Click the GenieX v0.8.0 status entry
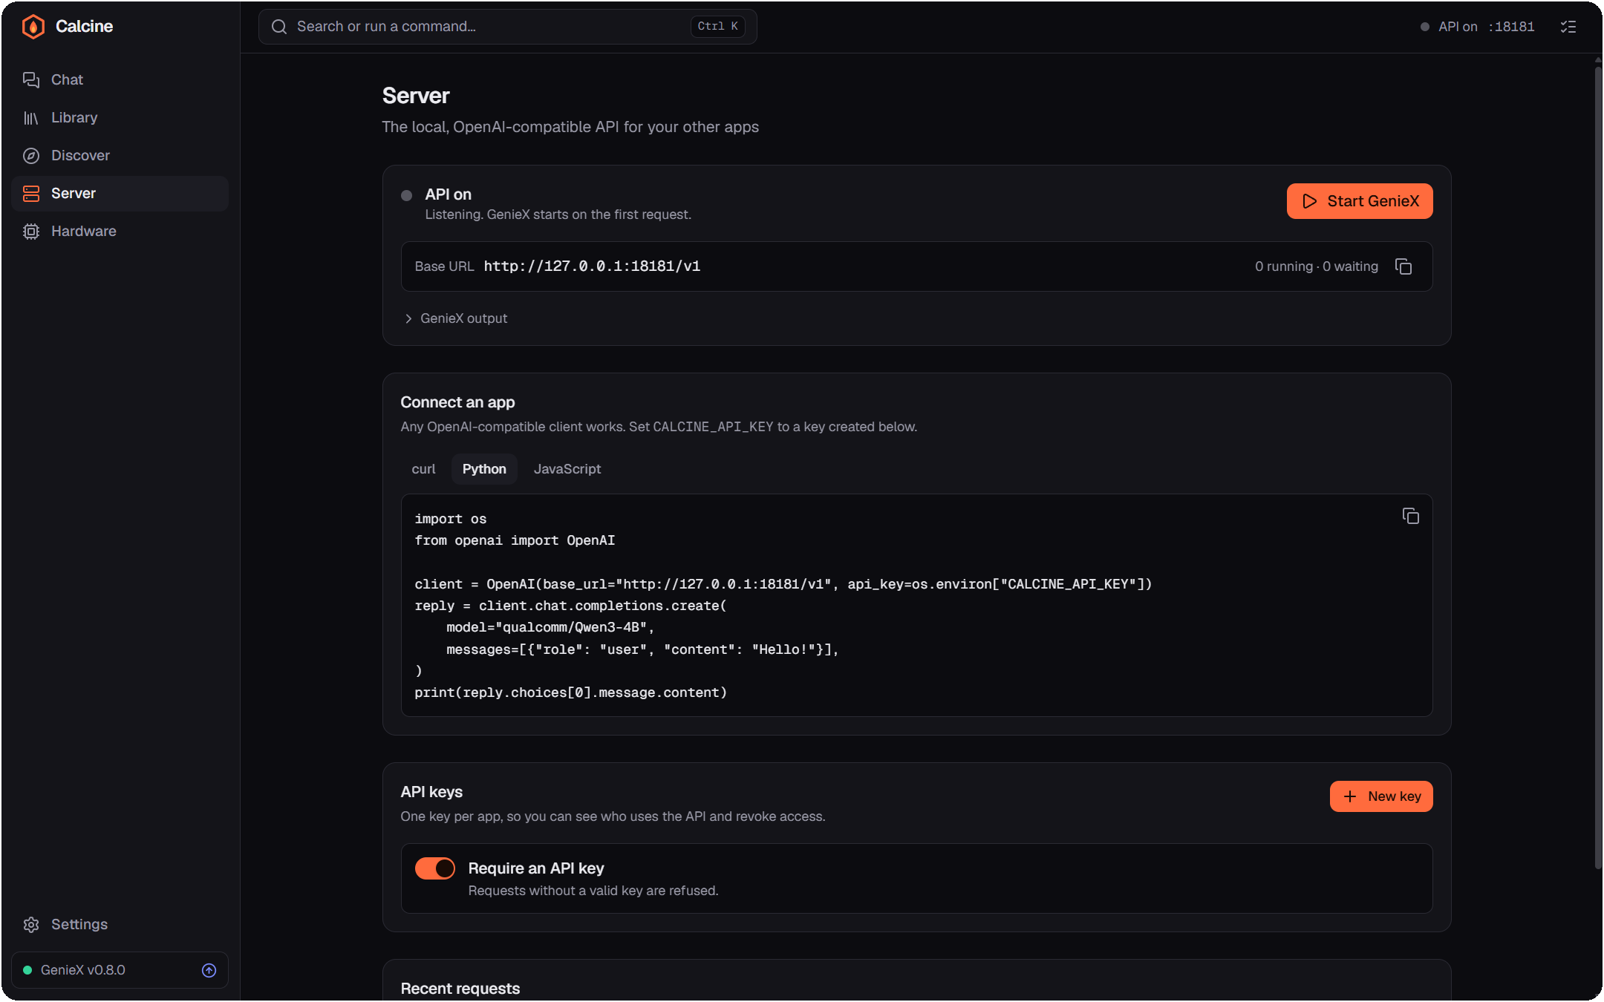The height and width of the screenshot is (1002, 1604). 120,970
